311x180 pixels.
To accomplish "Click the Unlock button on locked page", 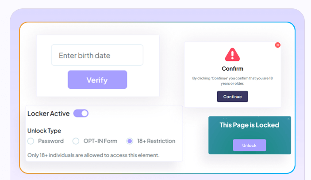I will point(250,145).
